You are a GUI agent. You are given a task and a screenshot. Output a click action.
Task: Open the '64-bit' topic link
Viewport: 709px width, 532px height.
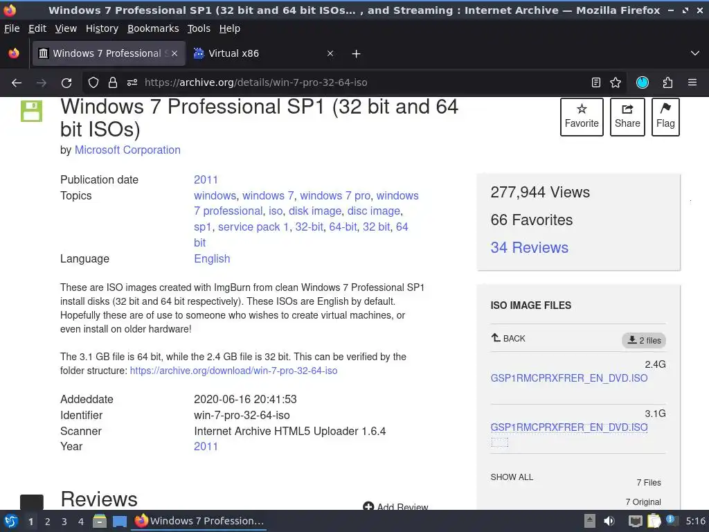coord(343,227)
